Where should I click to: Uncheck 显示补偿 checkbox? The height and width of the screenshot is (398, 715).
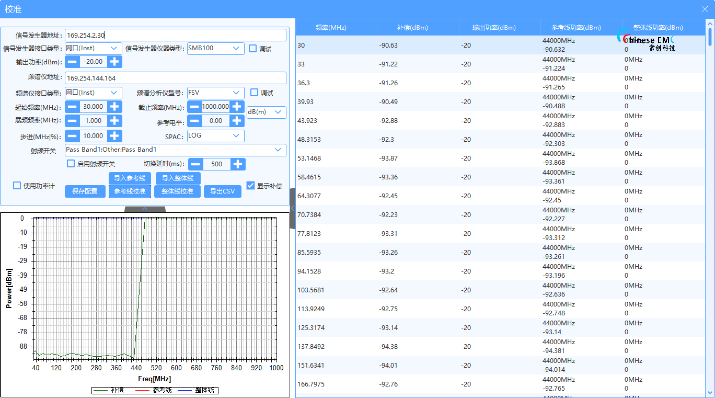click(250, 186)
